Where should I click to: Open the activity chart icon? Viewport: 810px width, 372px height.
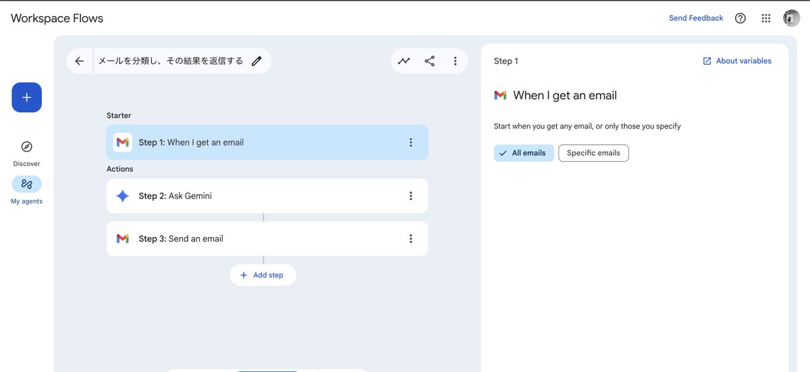(x=404, y=61)
